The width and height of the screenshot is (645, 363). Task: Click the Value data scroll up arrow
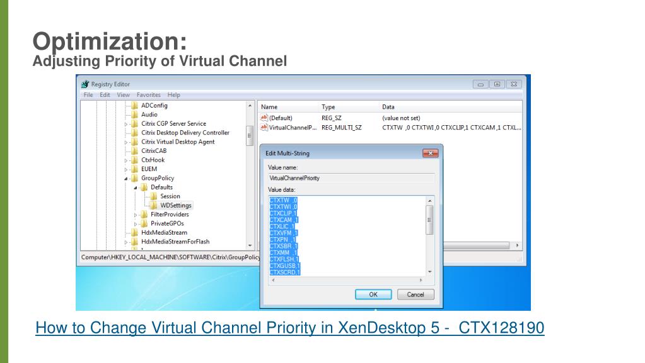(x=429, y=201)
